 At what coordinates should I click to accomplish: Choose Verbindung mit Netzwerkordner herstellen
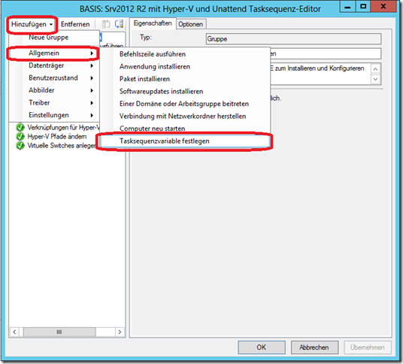[x=185, y=116]
